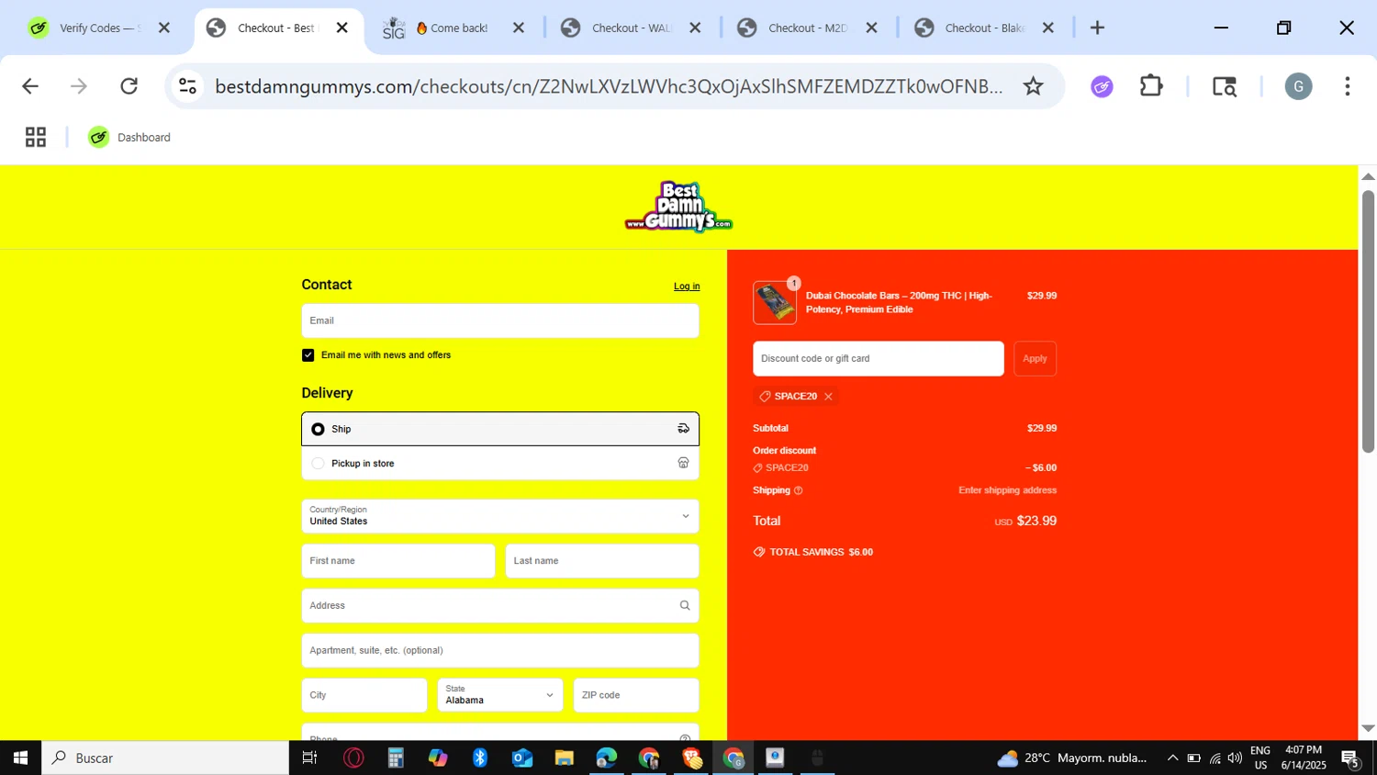This screenshot has width=1377, height=775.
Task: Open State dropdown showing Alabama
Action: (500, 695)
